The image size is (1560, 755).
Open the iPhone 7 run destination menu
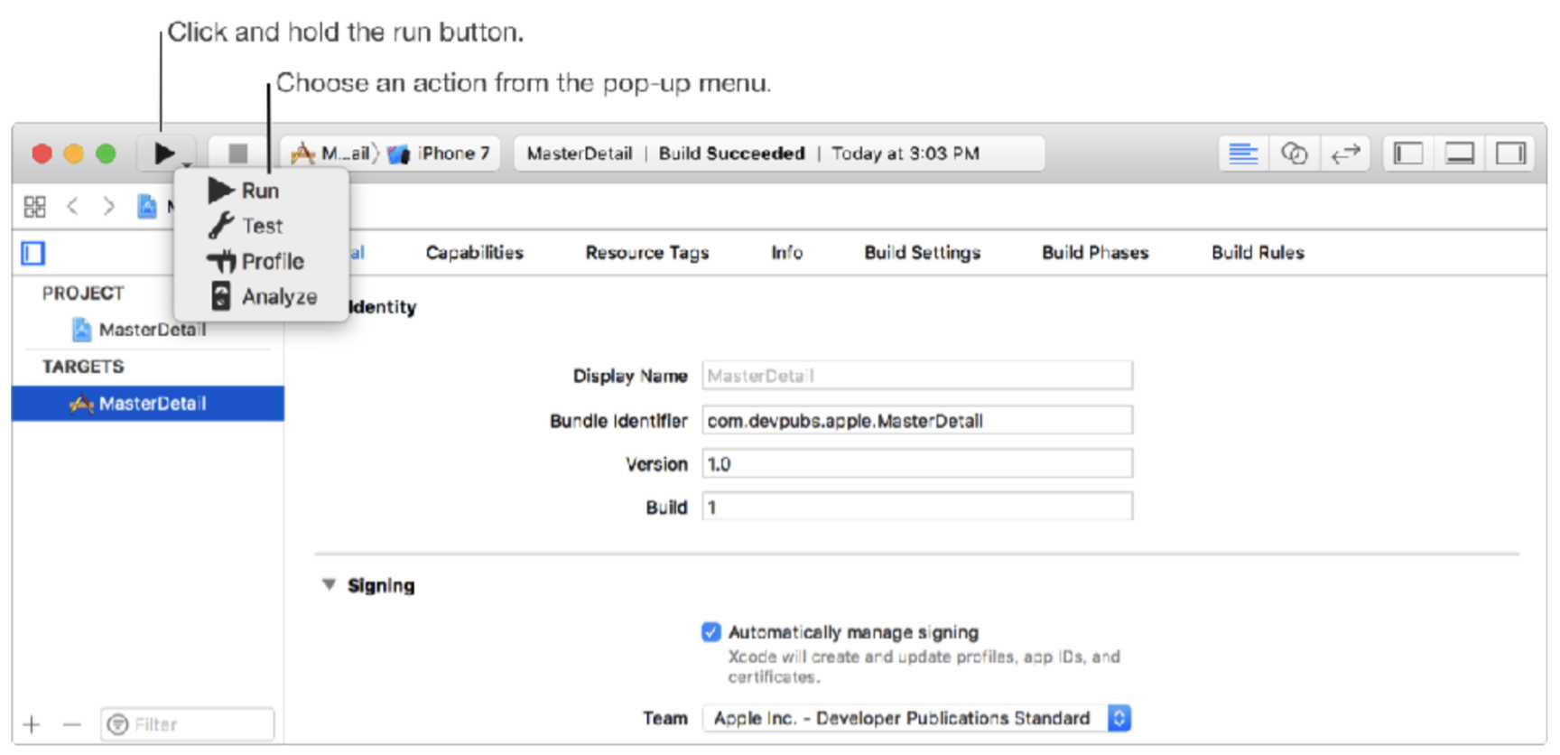[x=440, y=154]
